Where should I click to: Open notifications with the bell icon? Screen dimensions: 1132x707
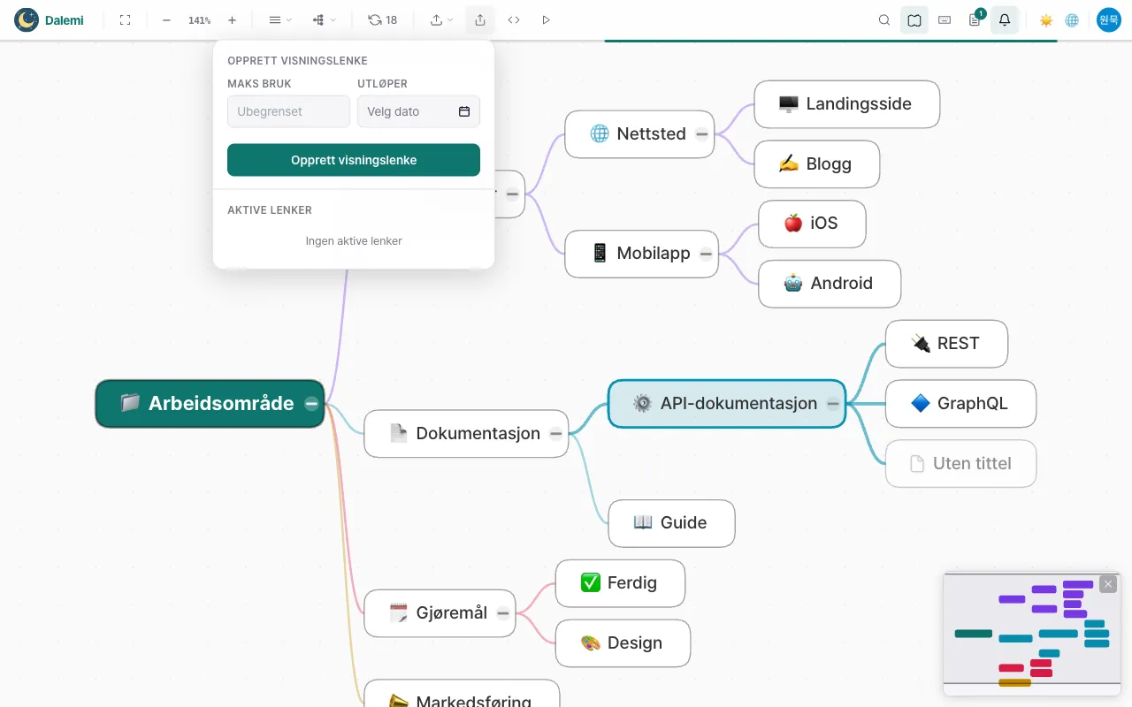(x=1005, y=19)
